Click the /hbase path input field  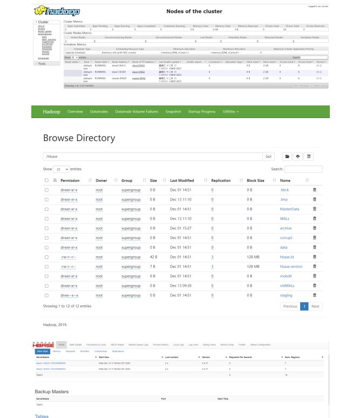click(x=153, y=156)
